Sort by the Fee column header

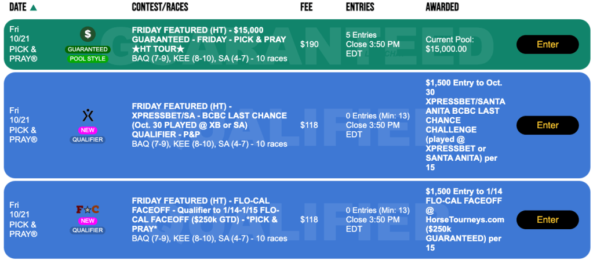[307, 8]
